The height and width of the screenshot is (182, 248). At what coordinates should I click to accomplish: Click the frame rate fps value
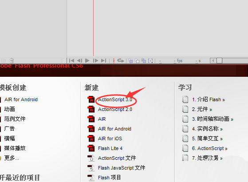(178, 61)
